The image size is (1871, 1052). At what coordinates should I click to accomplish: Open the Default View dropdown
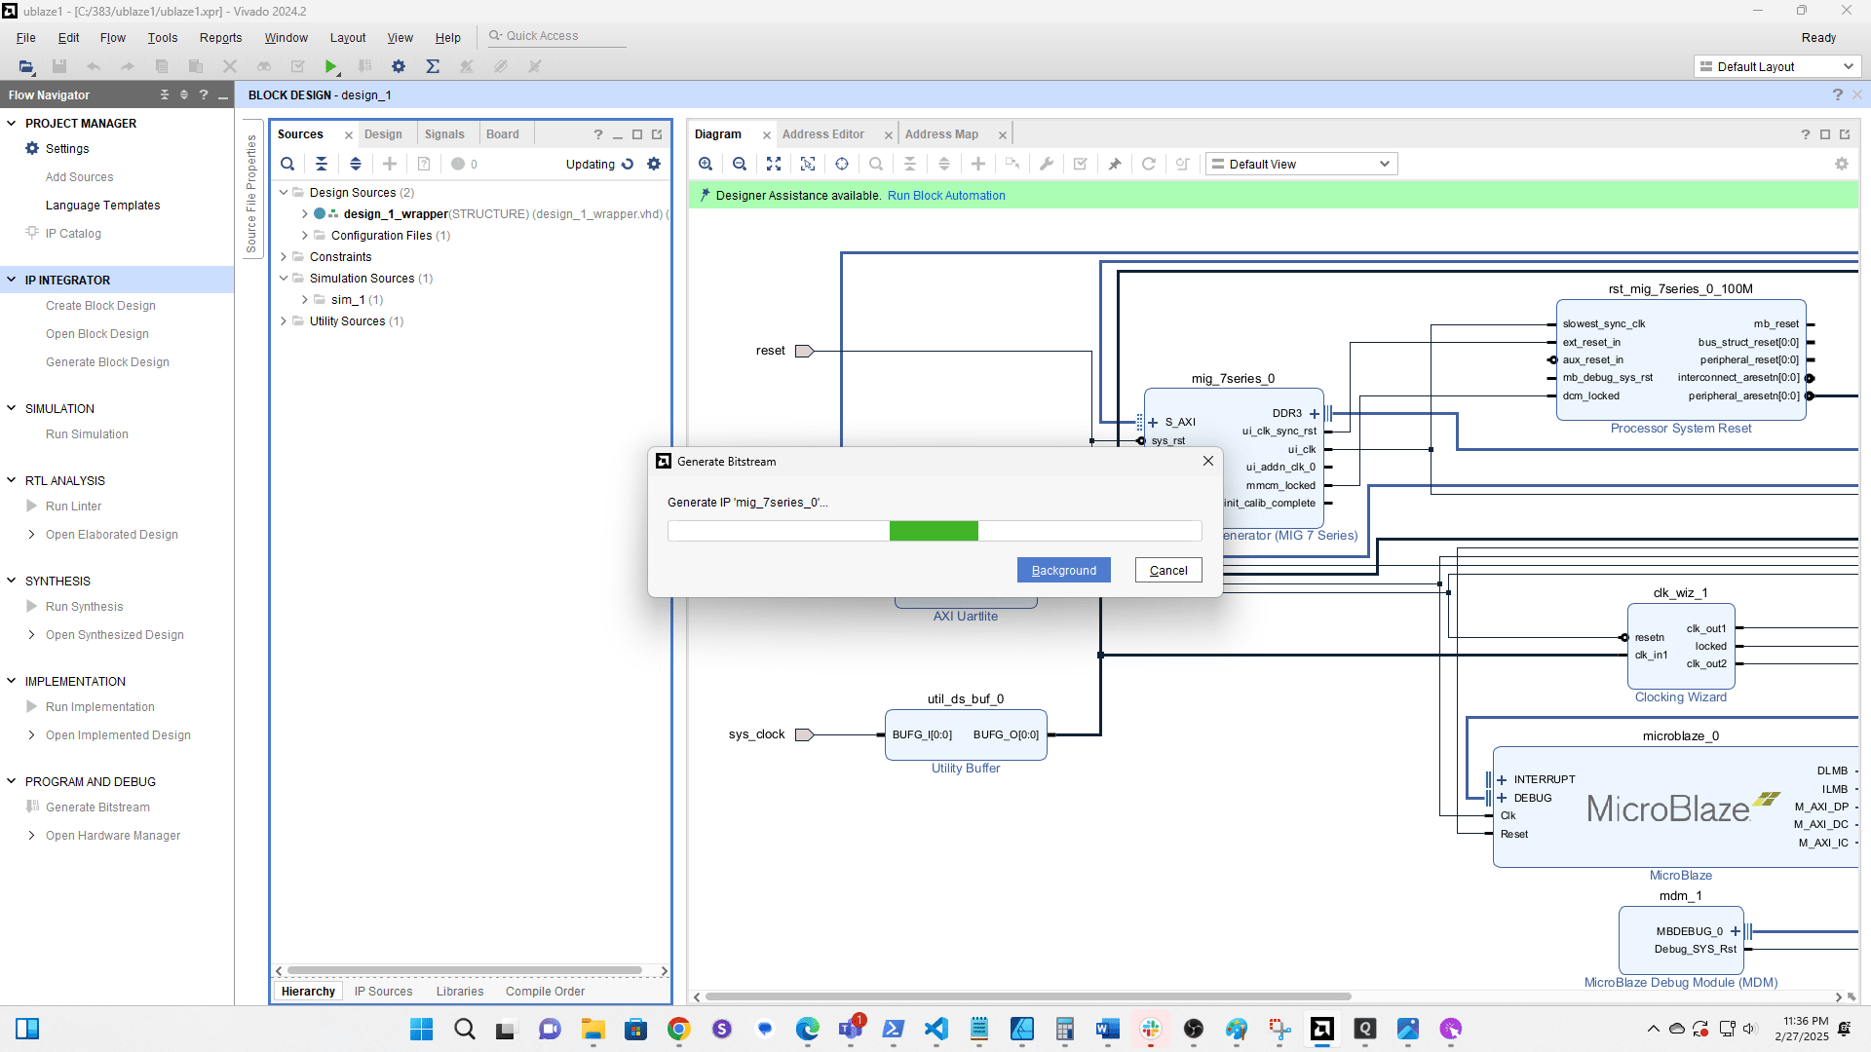(1301, 164)
